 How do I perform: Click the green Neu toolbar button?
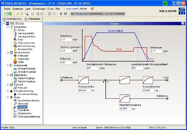[8, 14]
